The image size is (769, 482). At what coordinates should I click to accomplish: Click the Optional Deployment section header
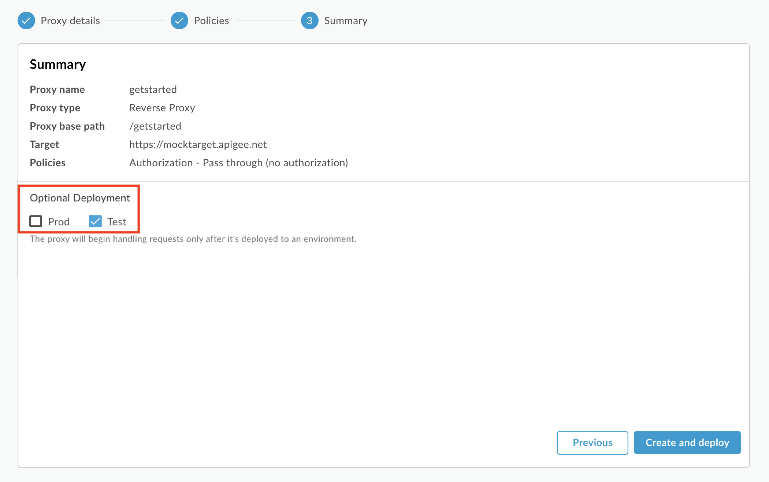click(80, 198)
